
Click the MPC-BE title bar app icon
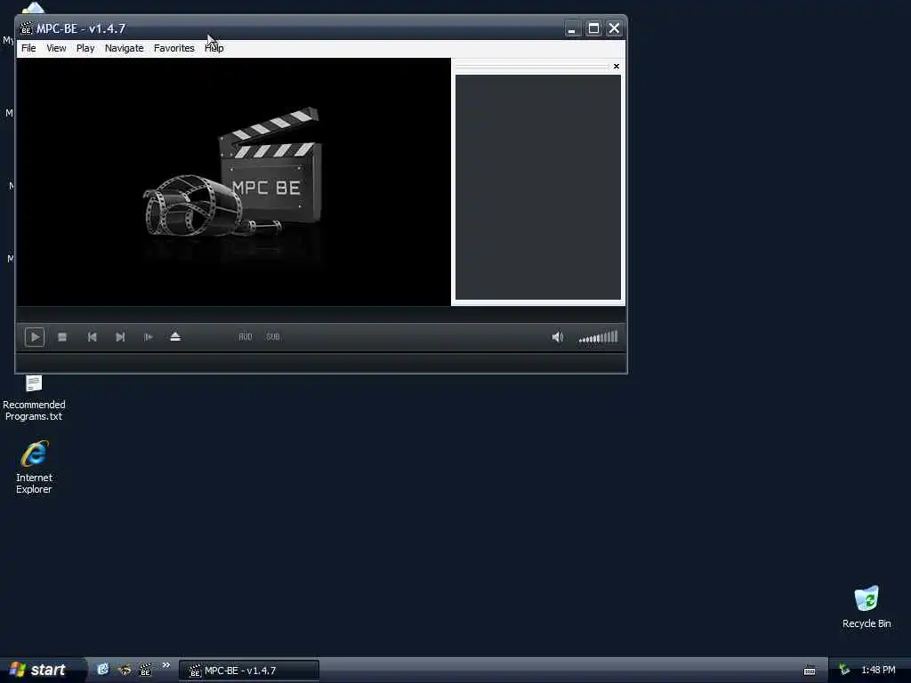(x=26, y=28)
